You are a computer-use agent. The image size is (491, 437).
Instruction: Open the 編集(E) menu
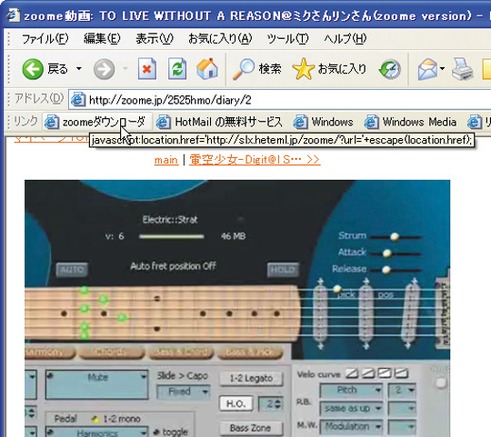click(x=102, y=39)
